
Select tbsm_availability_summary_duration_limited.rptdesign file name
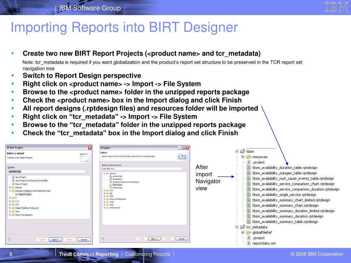pos(293,211)
